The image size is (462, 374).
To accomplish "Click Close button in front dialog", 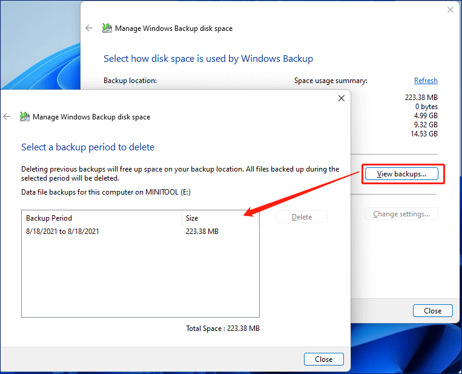I will pyautogui.click(x=324, y=359).
